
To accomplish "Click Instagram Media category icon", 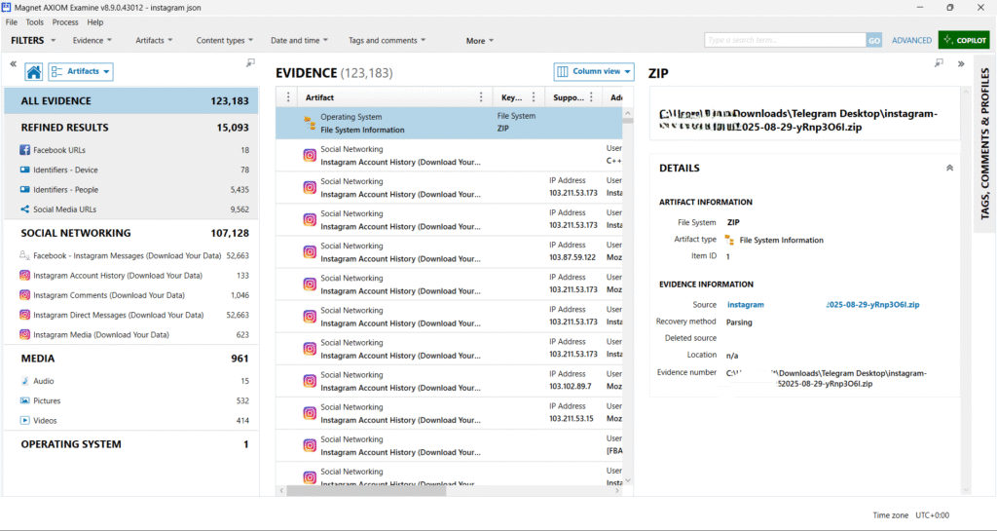I will [x=24, y=334].
